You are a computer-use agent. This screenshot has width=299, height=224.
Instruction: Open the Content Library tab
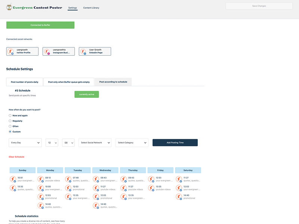[x=91, y=8]
